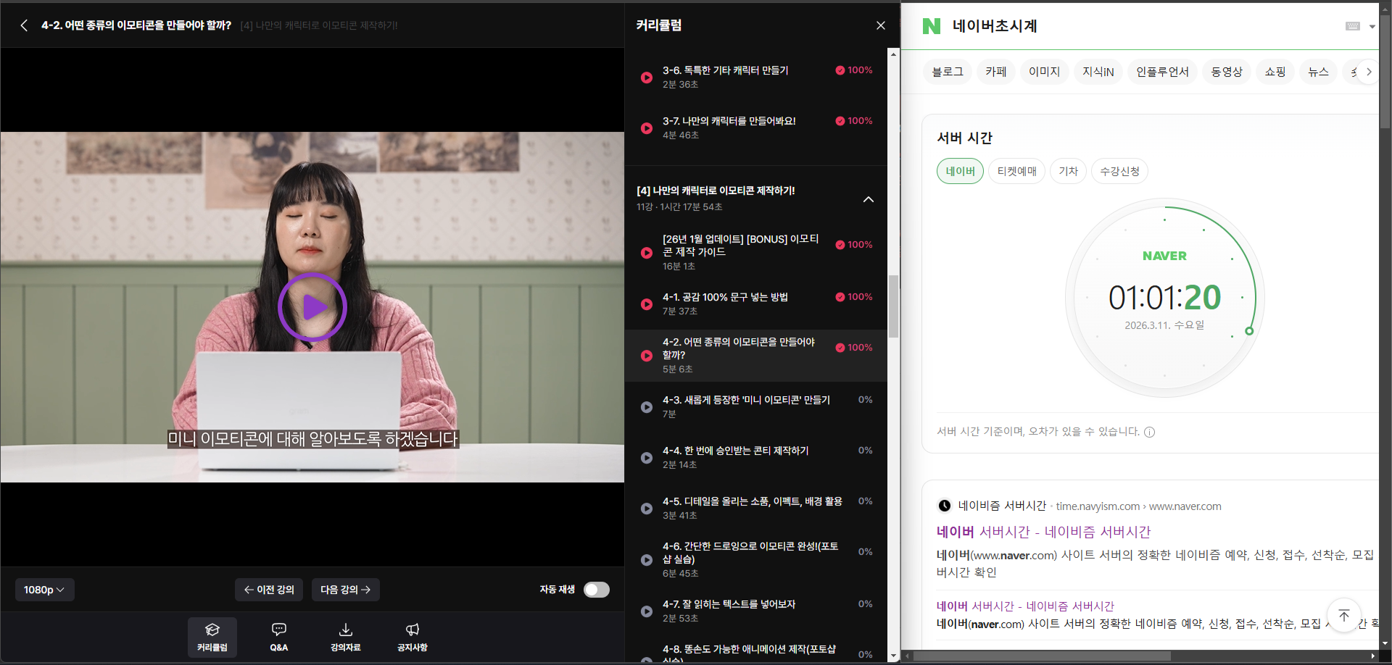1392x665 pixels.
Task: Click the play icon next to lecture 4-3
Action: pyautogui.click(x=647, y=407)
